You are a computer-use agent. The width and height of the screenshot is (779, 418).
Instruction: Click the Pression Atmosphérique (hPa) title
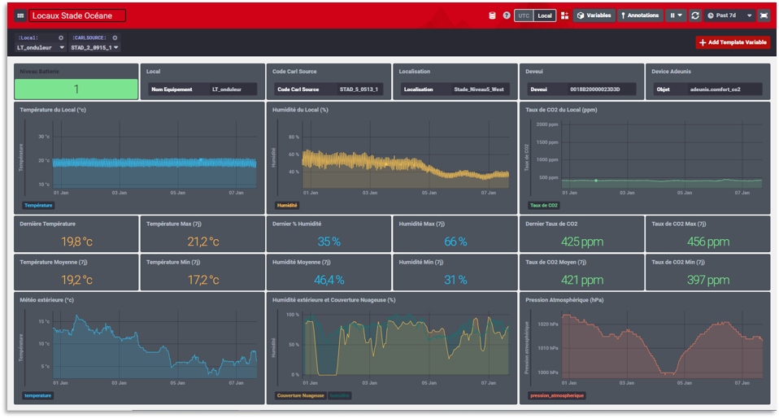click(x=564, y=300)
